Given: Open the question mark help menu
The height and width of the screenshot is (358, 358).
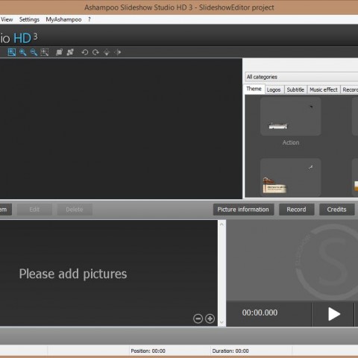Looking at the screenshot, I should tap(89, 19).
